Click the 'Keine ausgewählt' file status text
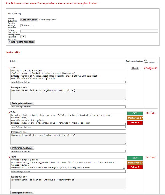 (x=48, y=20)
